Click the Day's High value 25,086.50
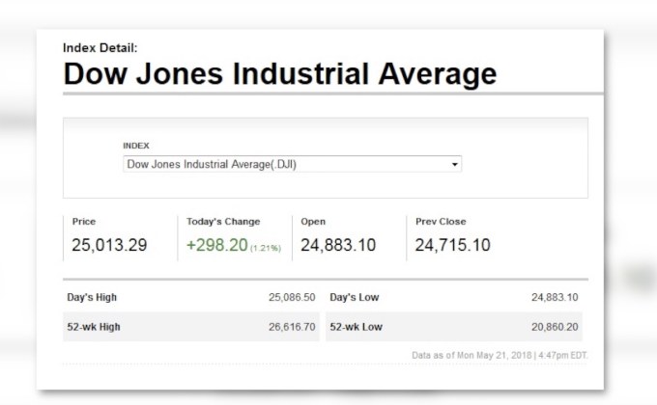This screenshot has height=405, width=657. click(x=292, y=297)
